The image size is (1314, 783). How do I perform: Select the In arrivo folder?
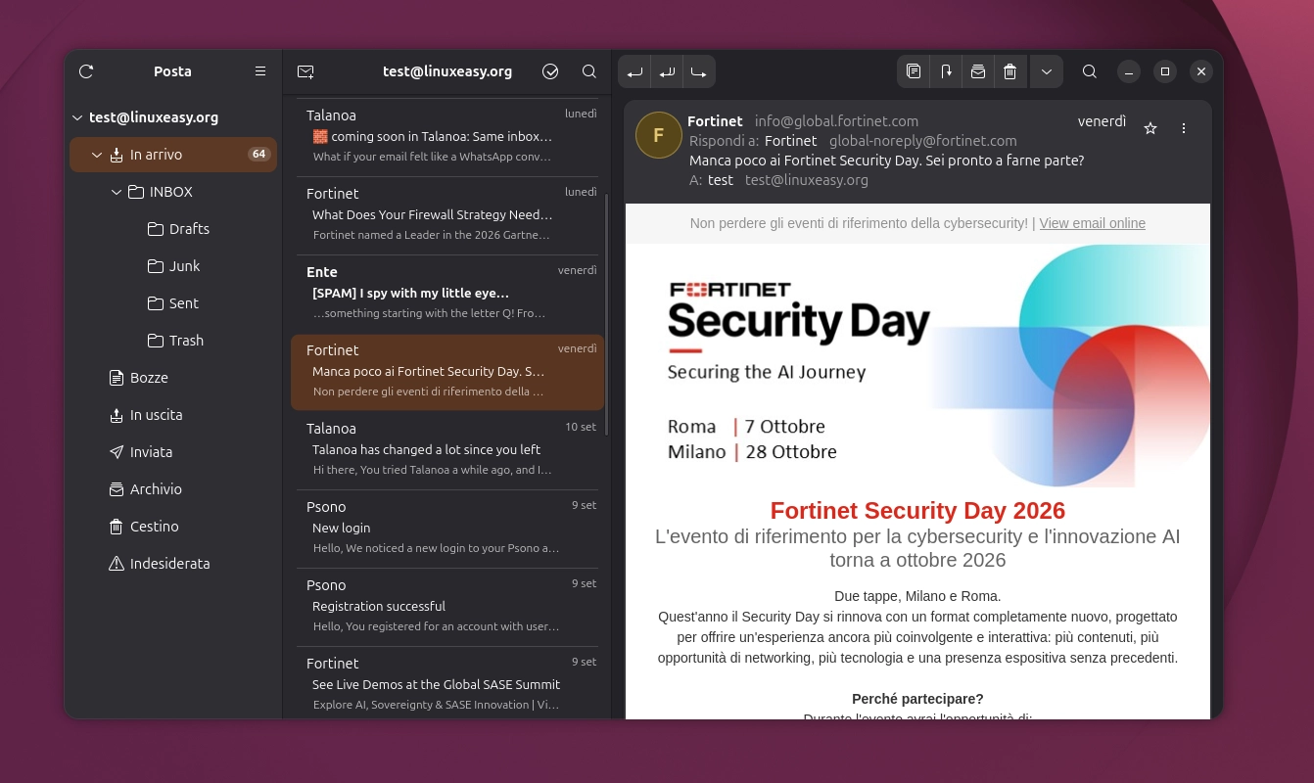pyautogui.click(x=173, y=155)
